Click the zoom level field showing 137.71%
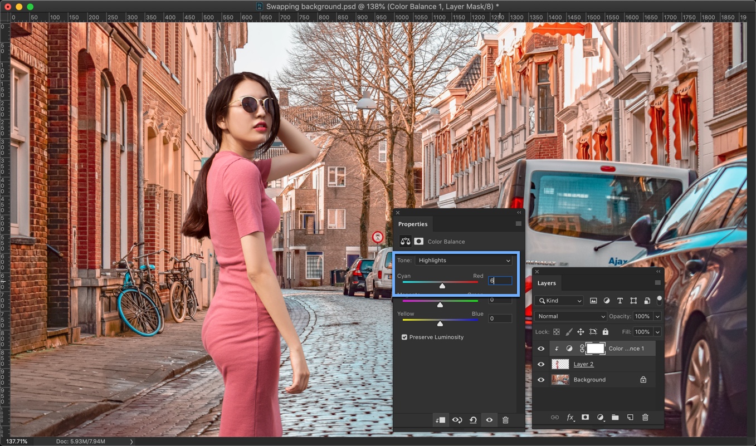Image resolution: width=756 pixels, height=446 pixels. (x=16, y=441)
